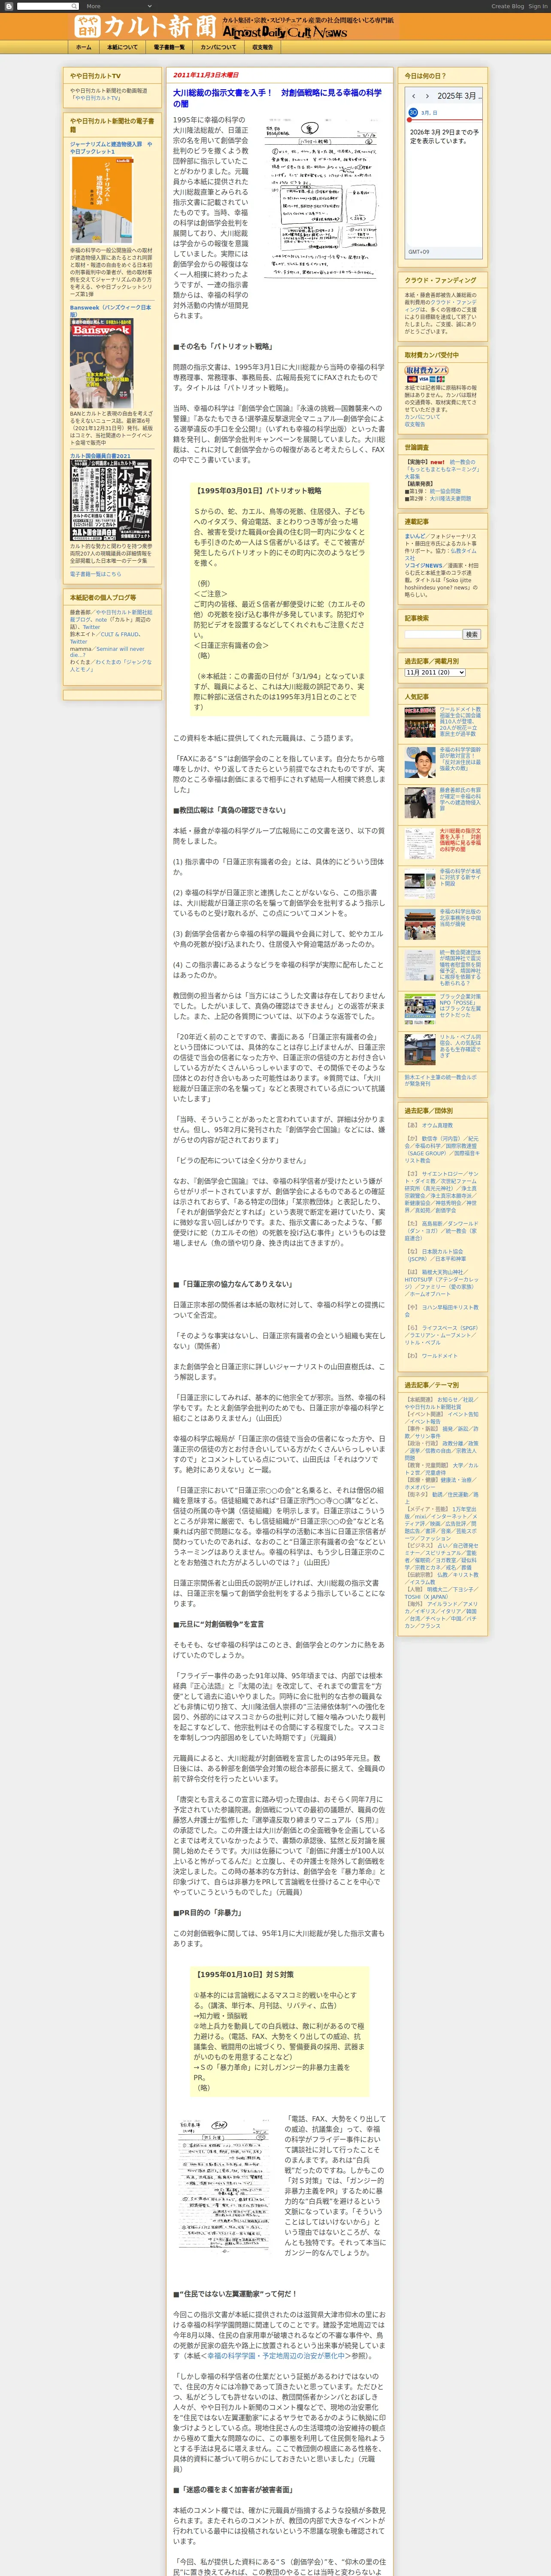551x2576 pixels.
Task: Open the カンパについて tab
Action: pos(218,47)
